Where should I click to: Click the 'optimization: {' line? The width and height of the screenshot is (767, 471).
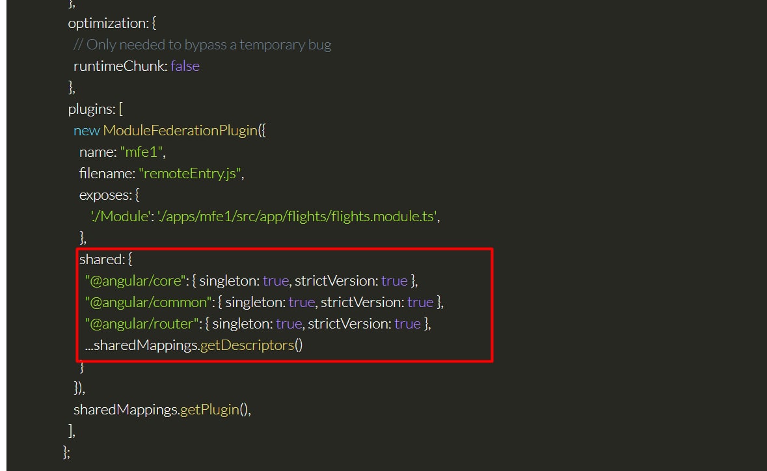(112, 23)
